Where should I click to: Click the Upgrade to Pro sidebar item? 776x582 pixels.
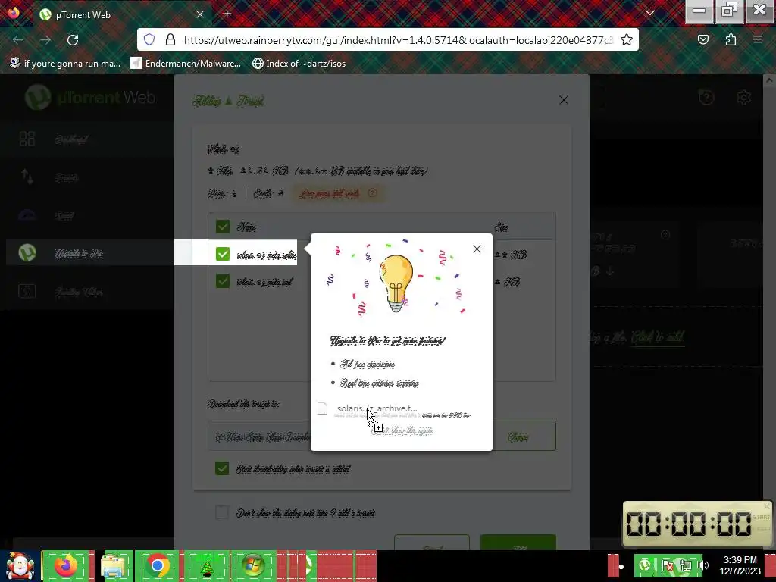coord(87,253)
